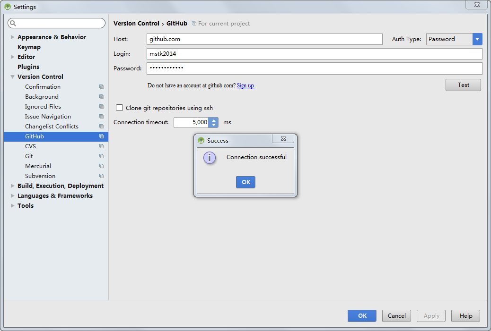Viewport: 491px width, 331px height.
Task: Click the Android Studio icon in Settings title bar
Action: (x=8, y=7)
